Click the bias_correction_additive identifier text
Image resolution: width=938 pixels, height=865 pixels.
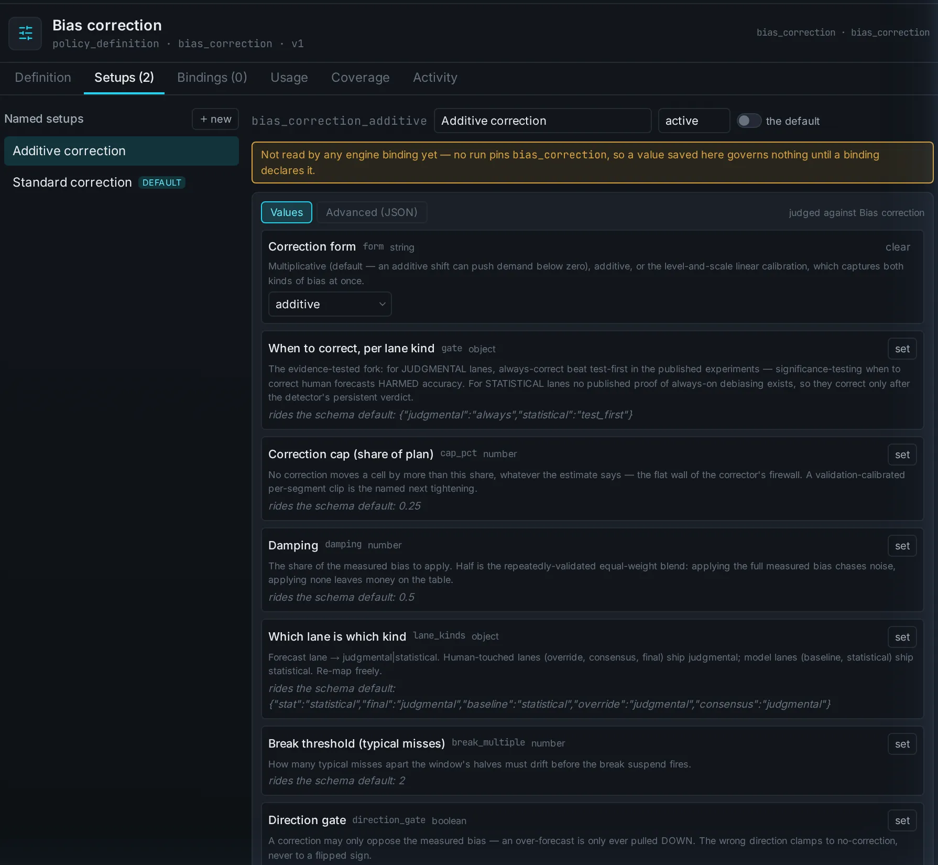tap(339, 121)
